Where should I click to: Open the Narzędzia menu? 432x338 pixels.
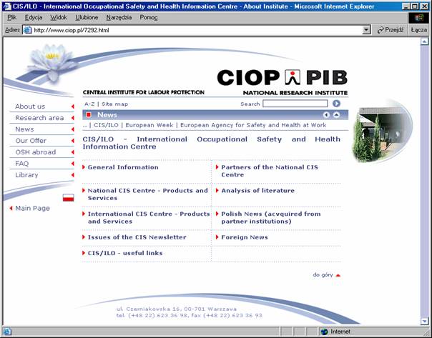click(x=119, y=17)
